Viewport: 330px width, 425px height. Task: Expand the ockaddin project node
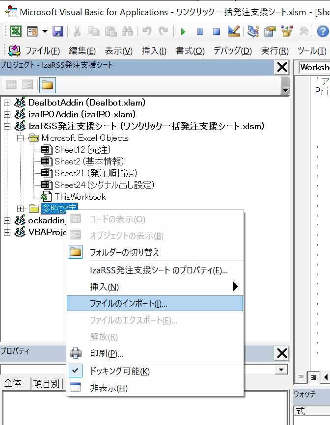coord(7,221)
